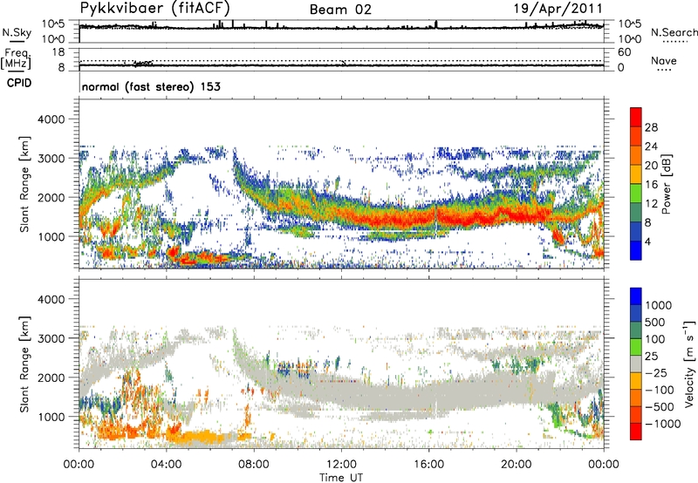Click the red segment of the Power colorbar
698x483 pixels.
click(x=636, y=117)
